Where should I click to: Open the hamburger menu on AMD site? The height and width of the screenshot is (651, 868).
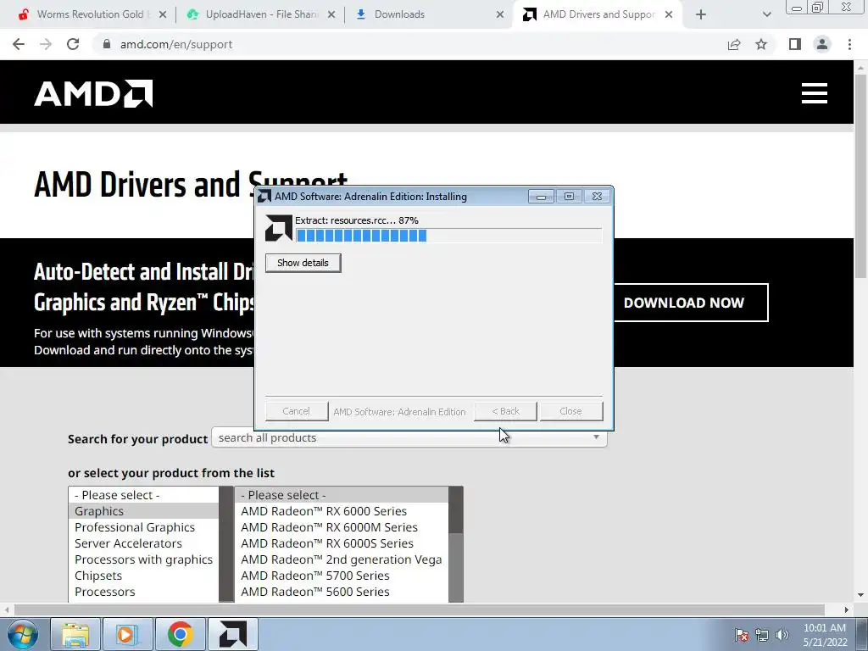coord(815,93)
